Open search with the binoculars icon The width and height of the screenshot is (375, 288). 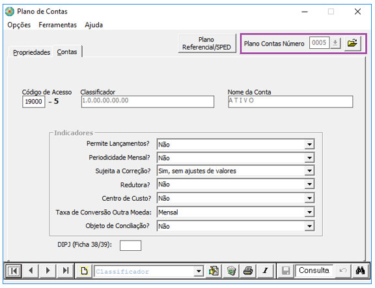click(x=360, y=271)
